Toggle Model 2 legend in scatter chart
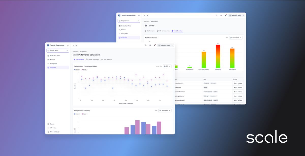This screenshot has height=156, width=305. 85,70
